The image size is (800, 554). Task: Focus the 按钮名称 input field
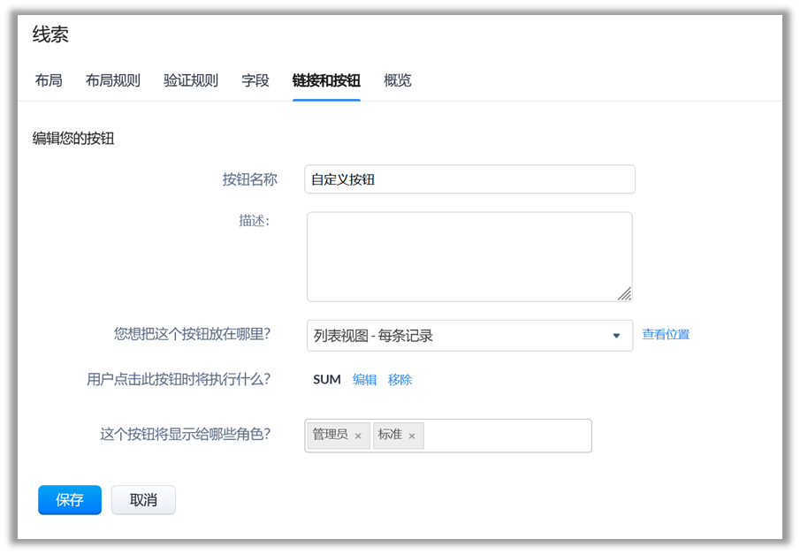469,179
